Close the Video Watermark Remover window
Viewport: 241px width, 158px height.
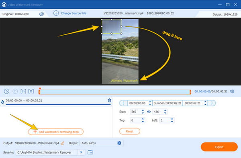pyautogui.click(x=235, y=4)
